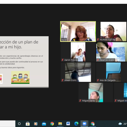127x127 pixels.
Task: Open the first Google Chrome taskbar icon
Action: point(52,124)
